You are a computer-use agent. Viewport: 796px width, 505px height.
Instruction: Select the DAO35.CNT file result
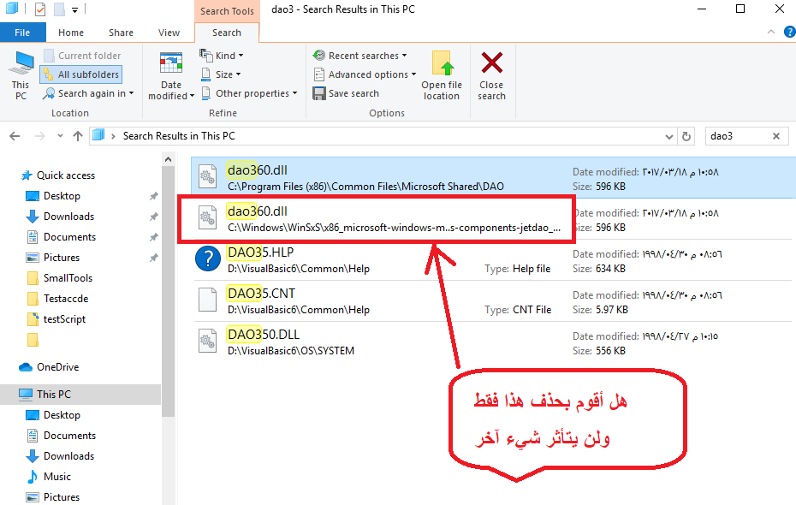click(x=494, y=301)
